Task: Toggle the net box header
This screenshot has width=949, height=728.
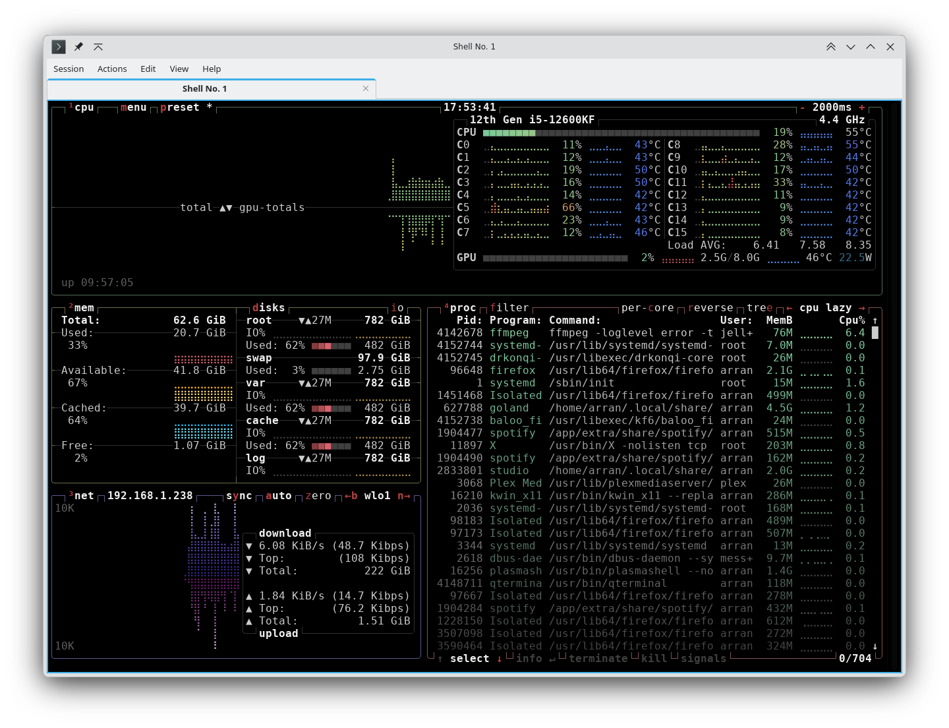Action: click(82, 496)
